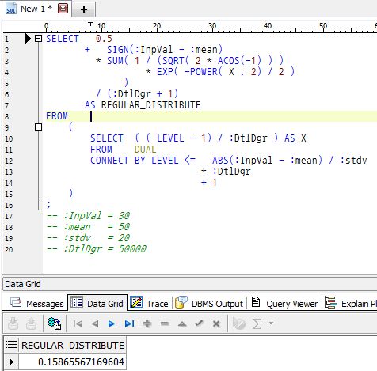Collapse the subquery fold at line 9

39,127
